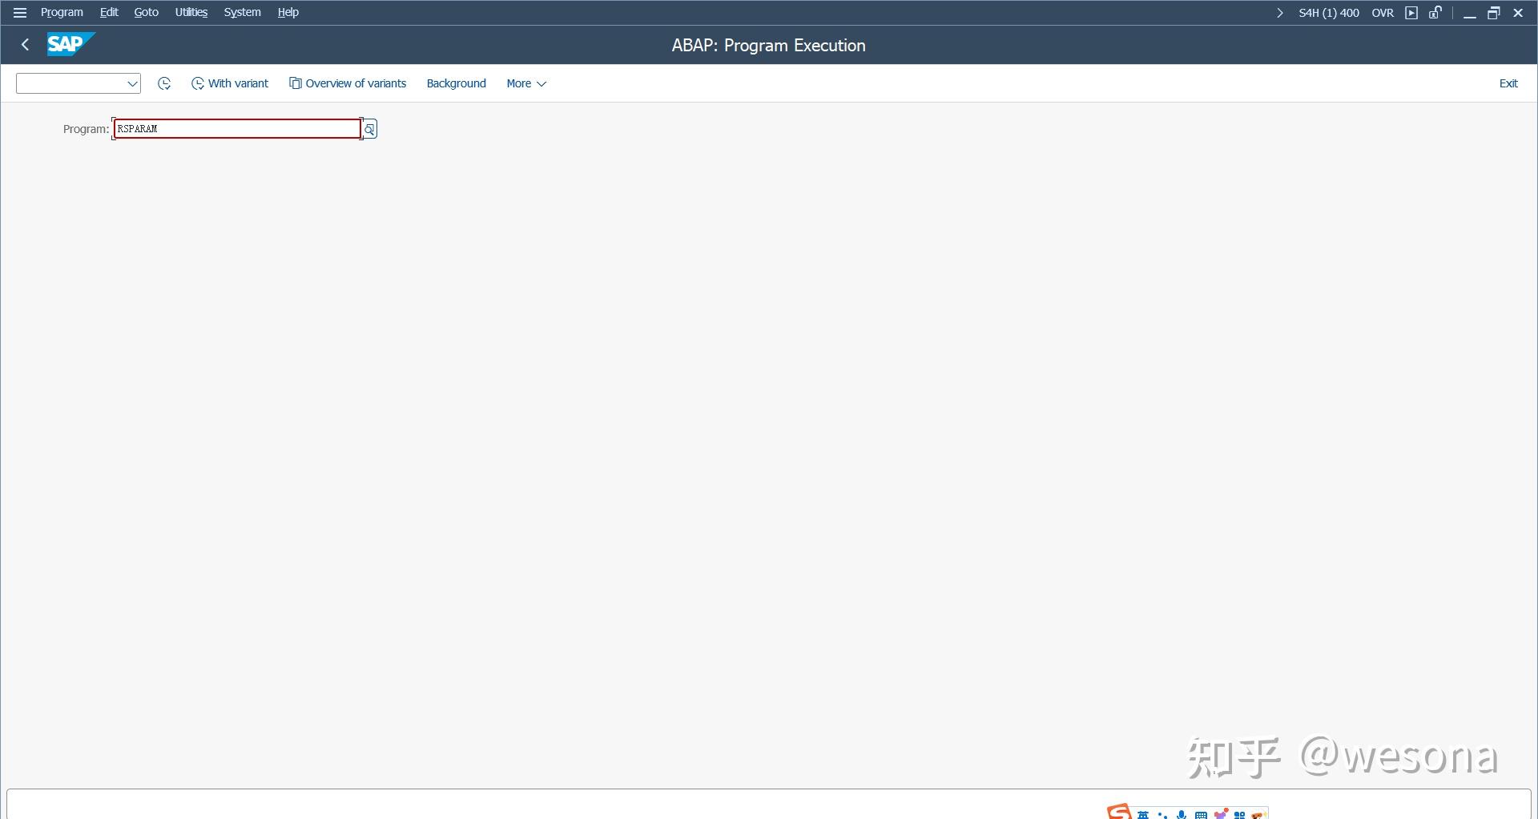Toggle the session lock icon in title bar
This screenshot has width=1538, height=819.
(x=1435, y=13)
